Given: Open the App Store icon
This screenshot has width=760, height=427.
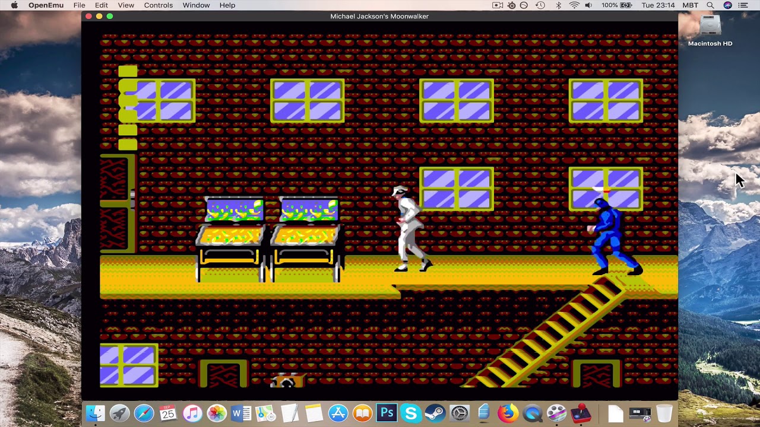Looking at the screenshot, I should click(338, 413).
